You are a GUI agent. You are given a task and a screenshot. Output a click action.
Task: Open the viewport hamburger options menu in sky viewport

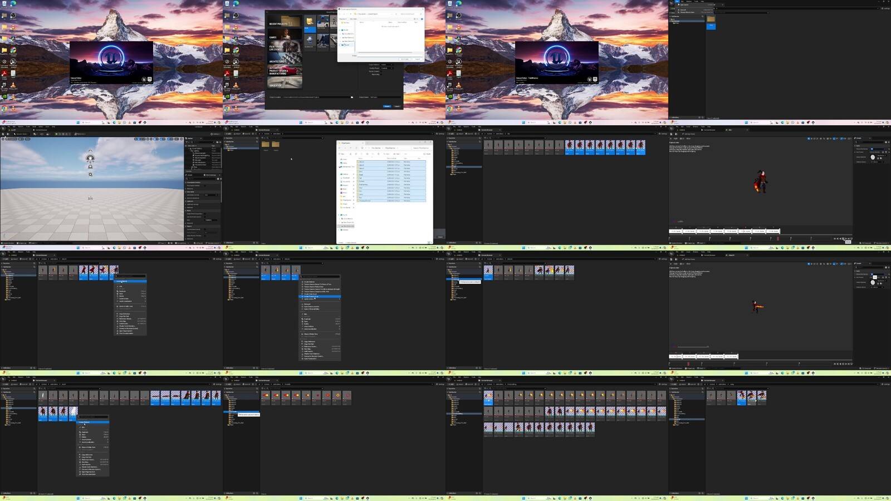[3, 139]
